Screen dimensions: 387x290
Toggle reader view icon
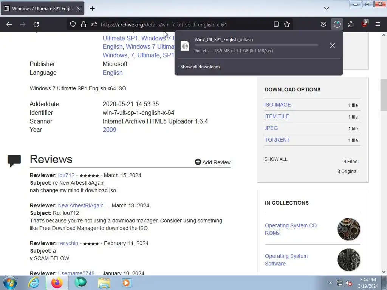pos(276,24)
